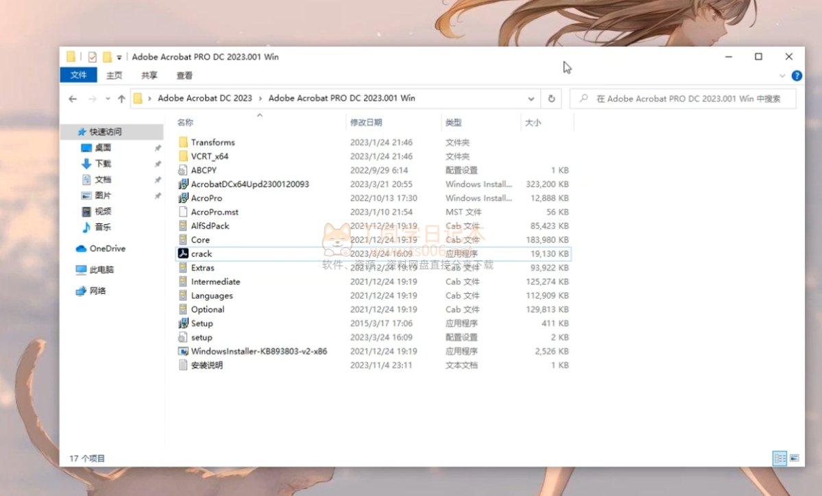Toggle the properties checkmark in title bar

click(93, 57)
